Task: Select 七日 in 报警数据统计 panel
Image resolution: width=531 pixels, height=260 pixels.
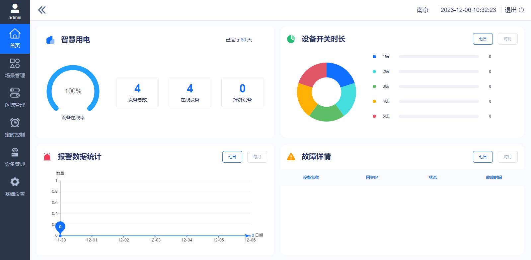Action: pyautogui.click(x=232, y=157)
